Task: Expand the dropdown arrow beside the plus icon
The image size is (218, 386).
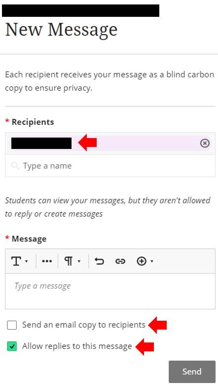Action: click(x=152, y=261)
